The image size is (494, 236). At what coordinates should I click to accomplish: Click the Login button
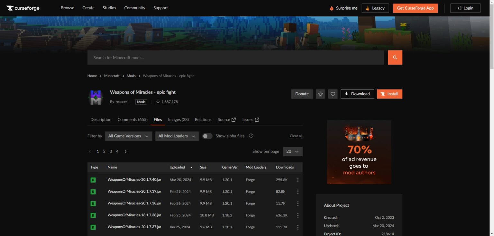tap(465, 8)
